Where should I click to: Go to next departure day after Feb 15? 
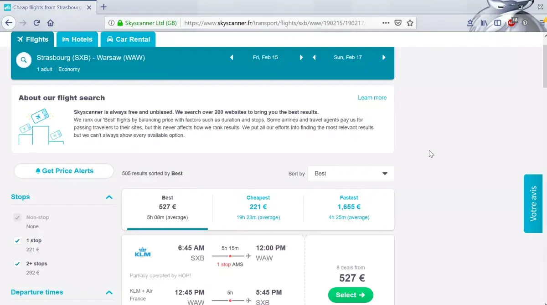pyautogui.click(x=301, y=57)
